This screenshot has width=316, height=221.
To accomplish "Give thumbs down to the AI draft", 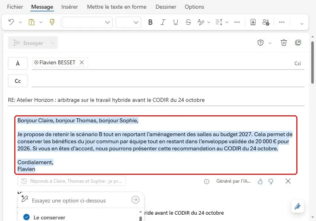I will click(271, 182).
